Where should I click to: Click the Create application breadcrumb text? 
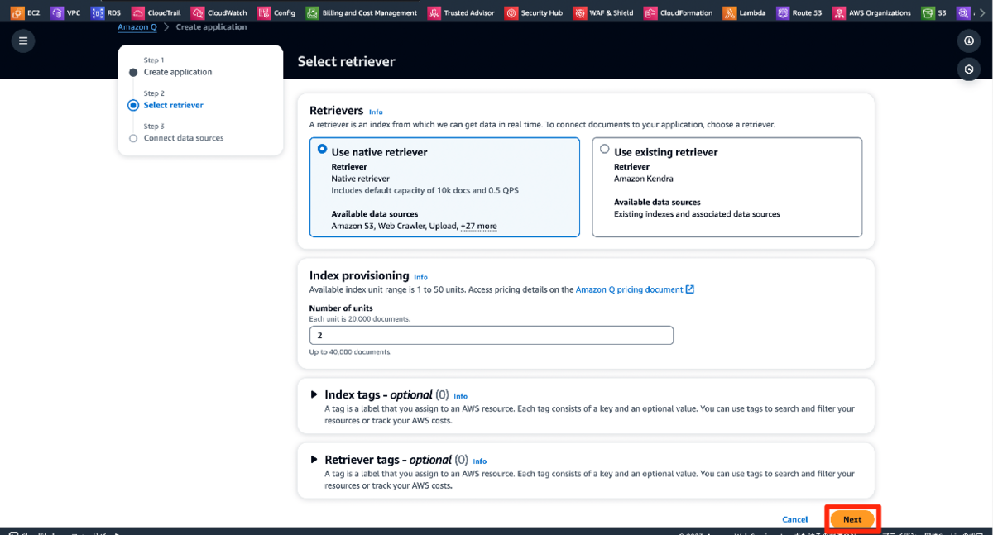click(212, 27)
